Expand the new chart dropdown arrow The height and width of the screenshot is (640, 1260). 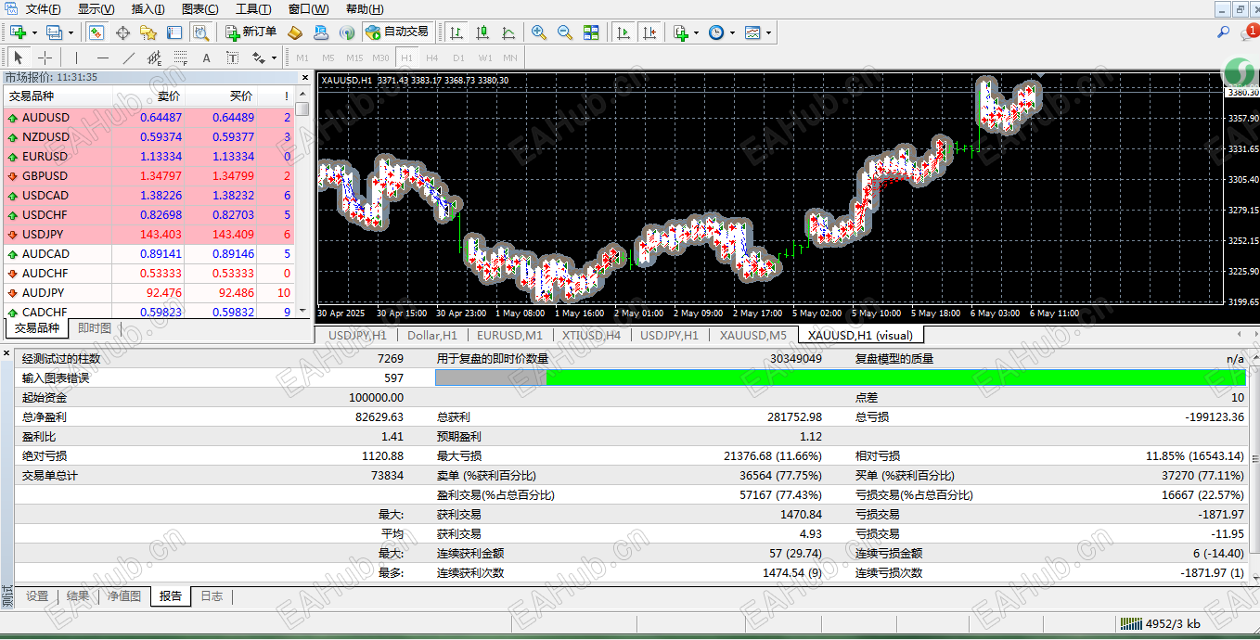coord(34,32)
